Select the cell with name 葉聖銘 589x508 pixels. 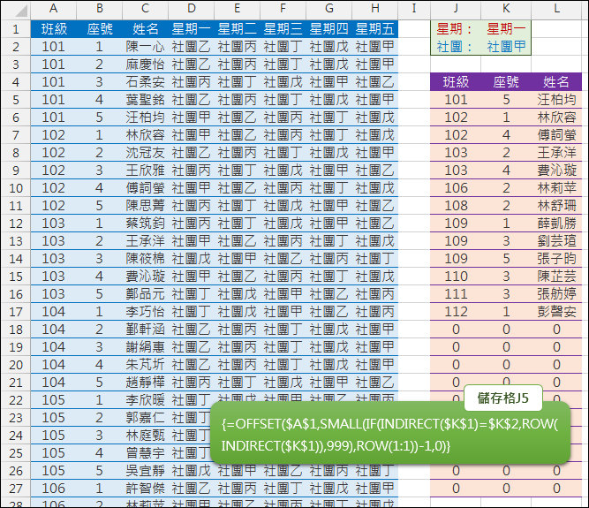(x=146, y=100)
